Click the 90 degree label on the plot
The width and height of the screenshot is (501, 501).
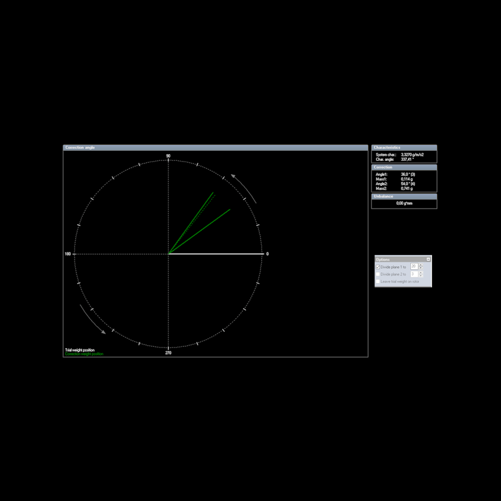tap(168, 156)
